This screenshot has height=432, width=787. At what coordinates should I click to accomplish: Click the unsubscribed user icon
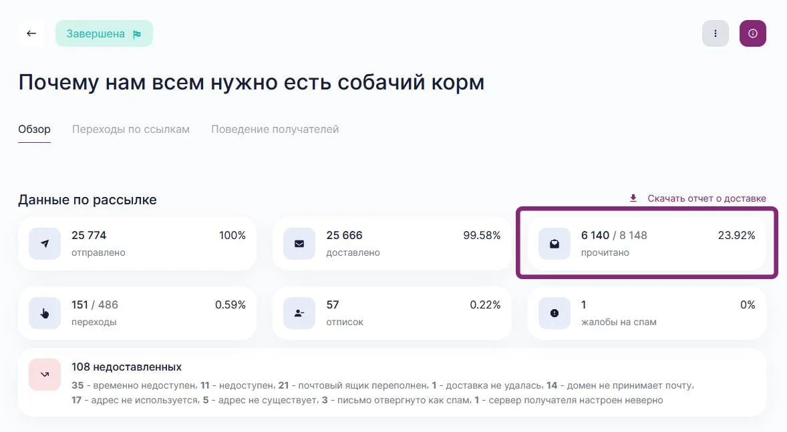click(299, 313)
